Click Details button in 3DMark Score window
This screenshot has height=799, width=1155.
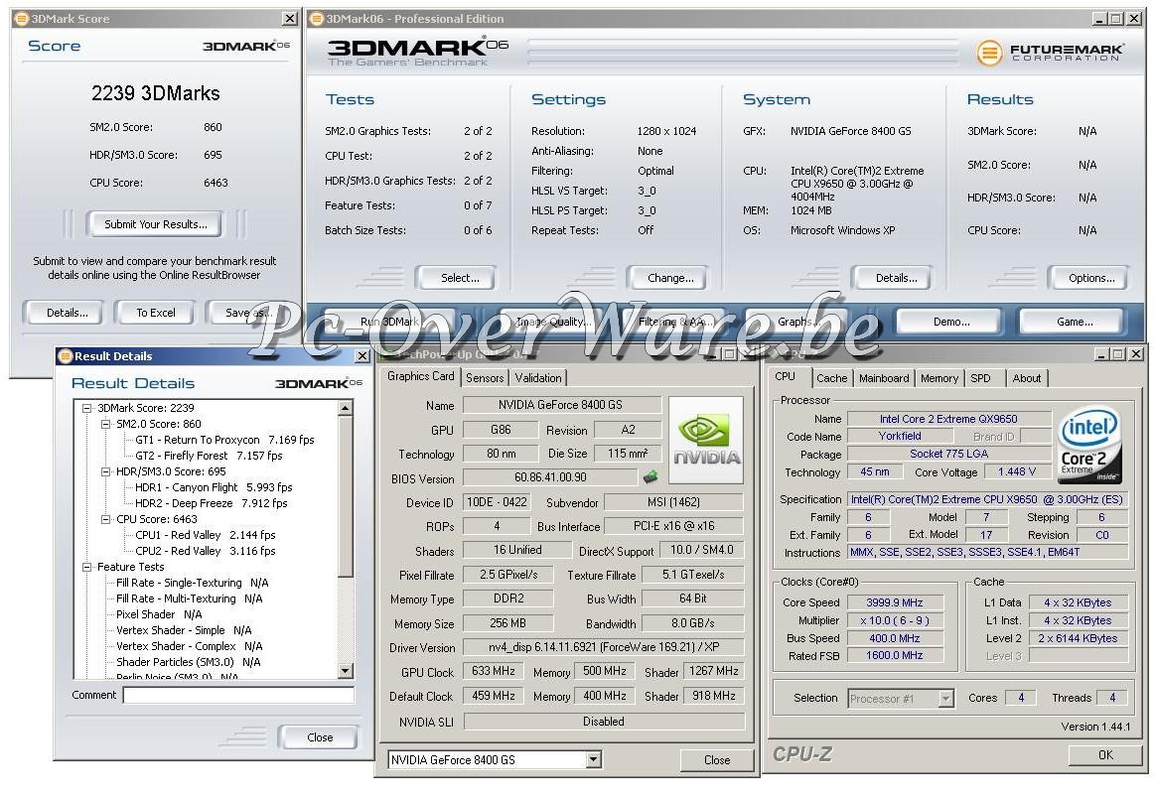click(x=67, y=313)
